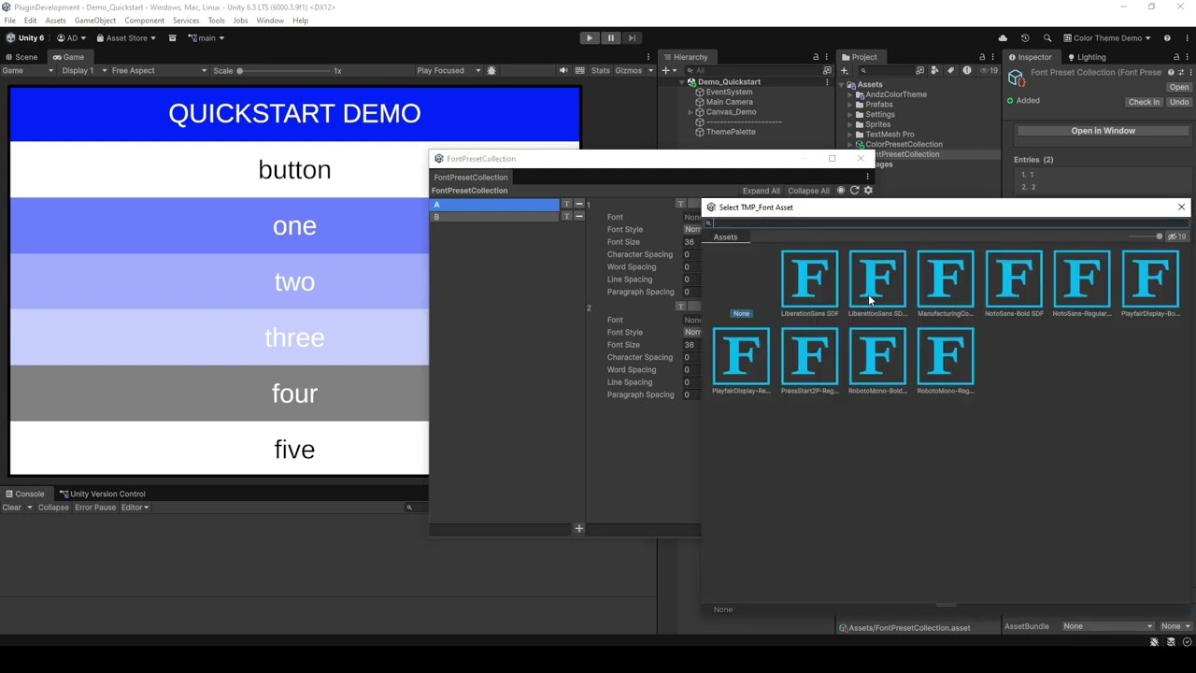Clear the Console log
The width and height of the screenshot is (1196, 673).
coord(11,508)
